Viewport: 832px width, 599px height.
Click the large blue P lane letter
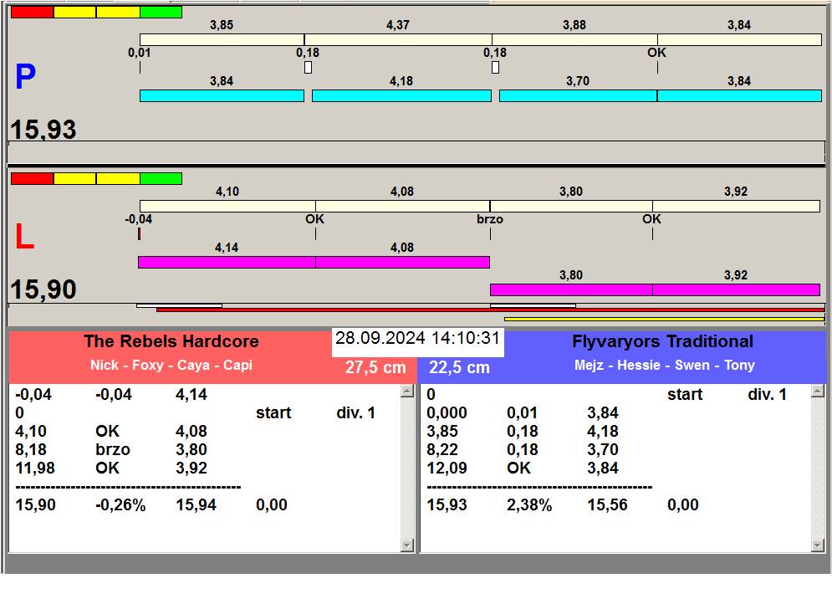click(x=25, y=78)
